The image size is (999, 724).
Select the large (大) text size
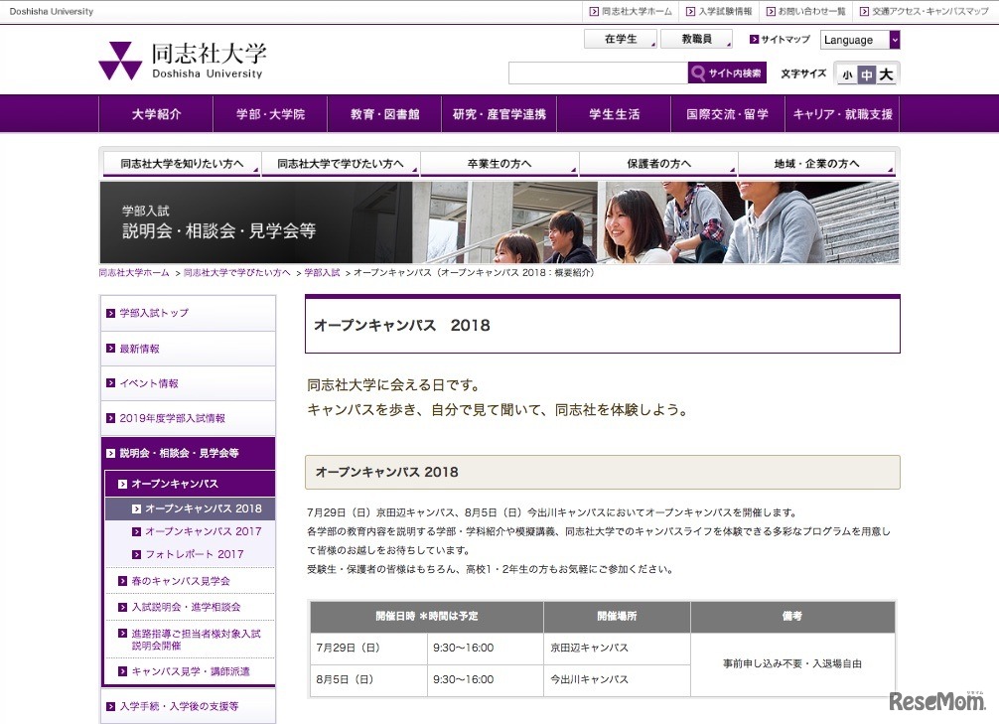point(887,74)
